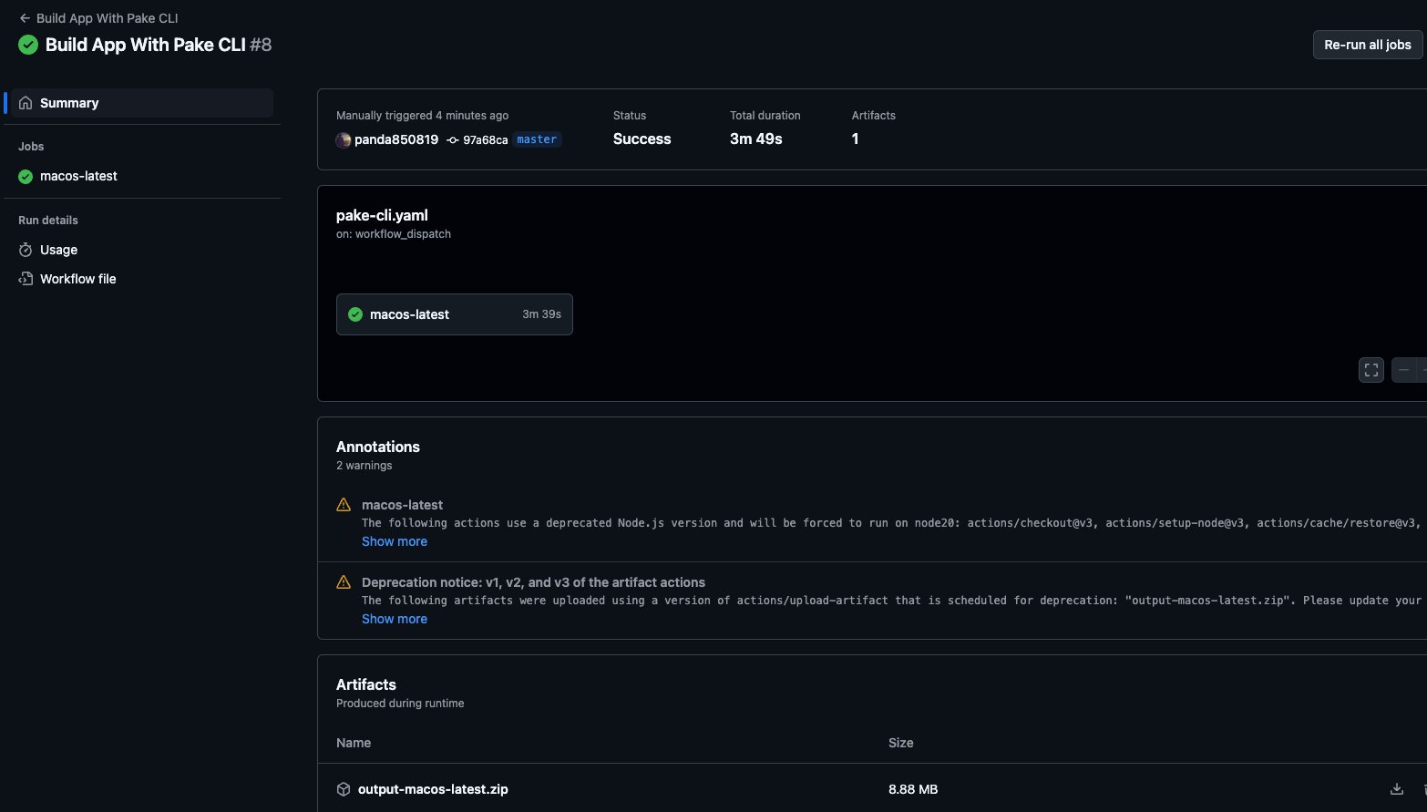Click the green success check beside the run title

[x=28, y=45]
